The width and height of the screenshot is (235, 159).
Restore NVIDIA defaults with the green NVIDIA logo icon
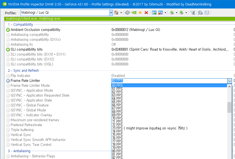(x=134, y=13)
